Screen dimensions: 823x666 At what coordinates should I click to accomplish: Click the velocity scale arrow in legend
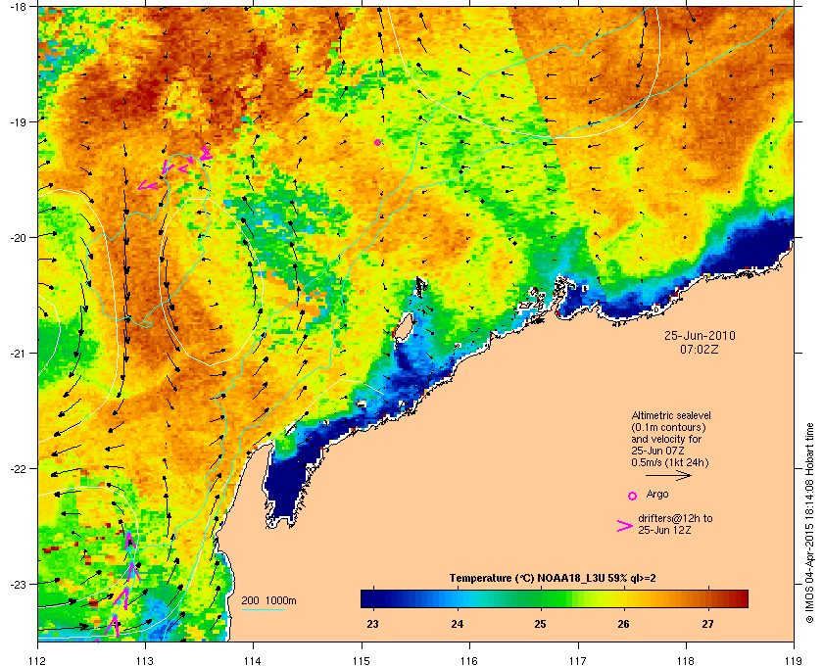tap(668, 475)
